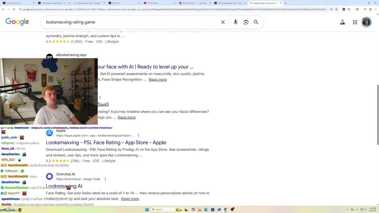Viewport: 379px width, 213px height.
Task: Click the Windows taskbar search box
Action: (166, 209)
